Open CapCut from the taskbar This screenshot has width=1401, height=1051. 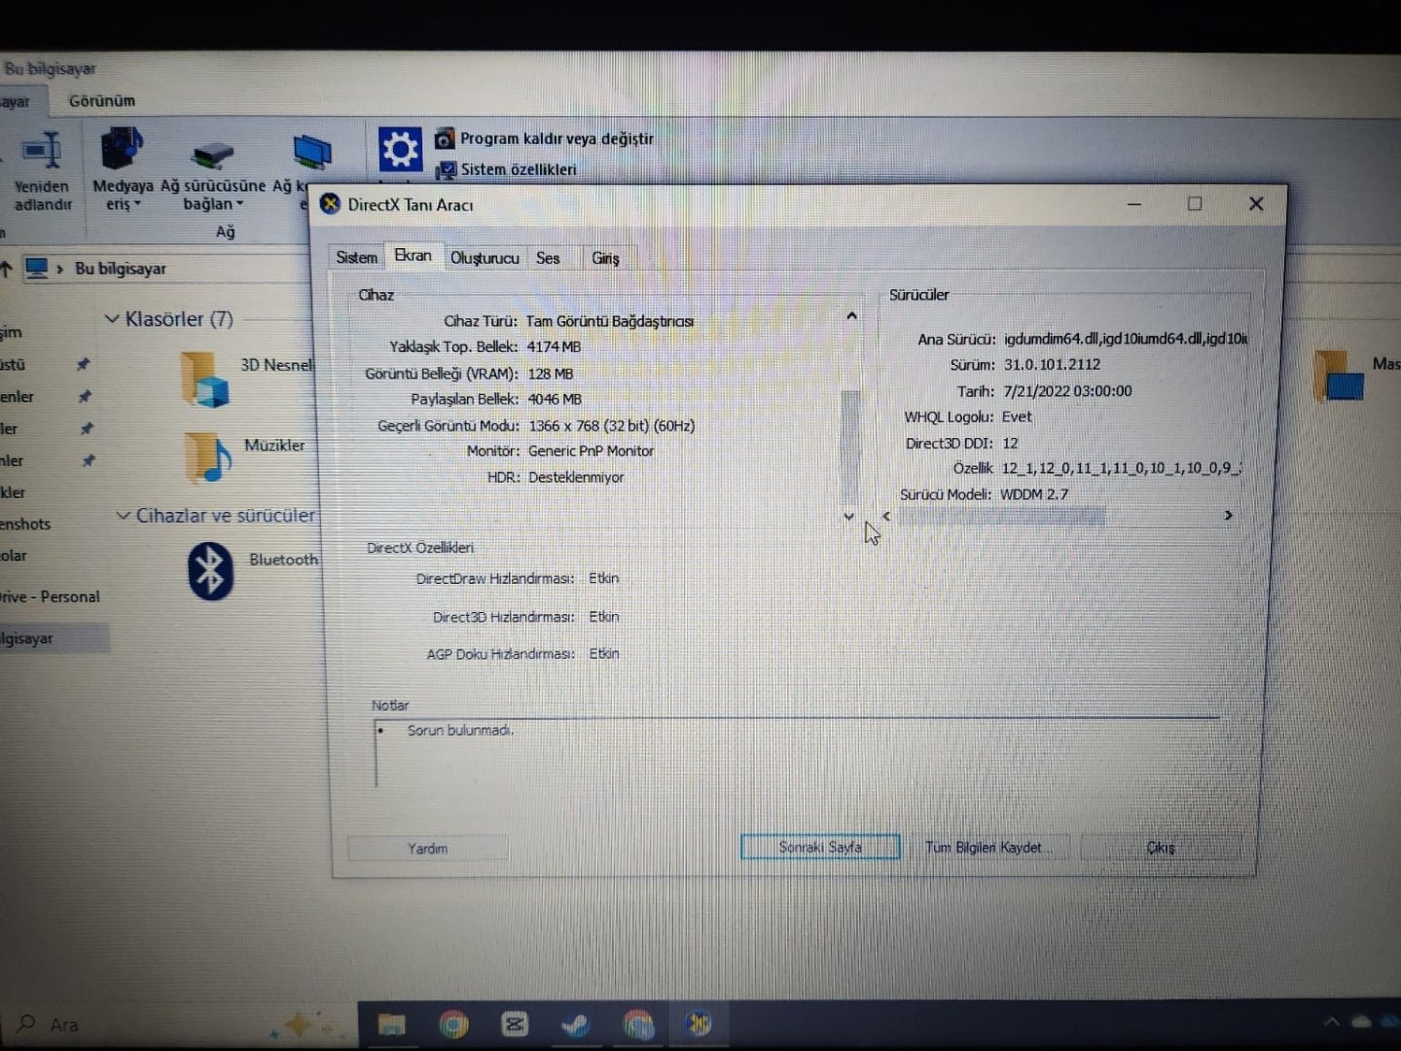(515, 1024)
